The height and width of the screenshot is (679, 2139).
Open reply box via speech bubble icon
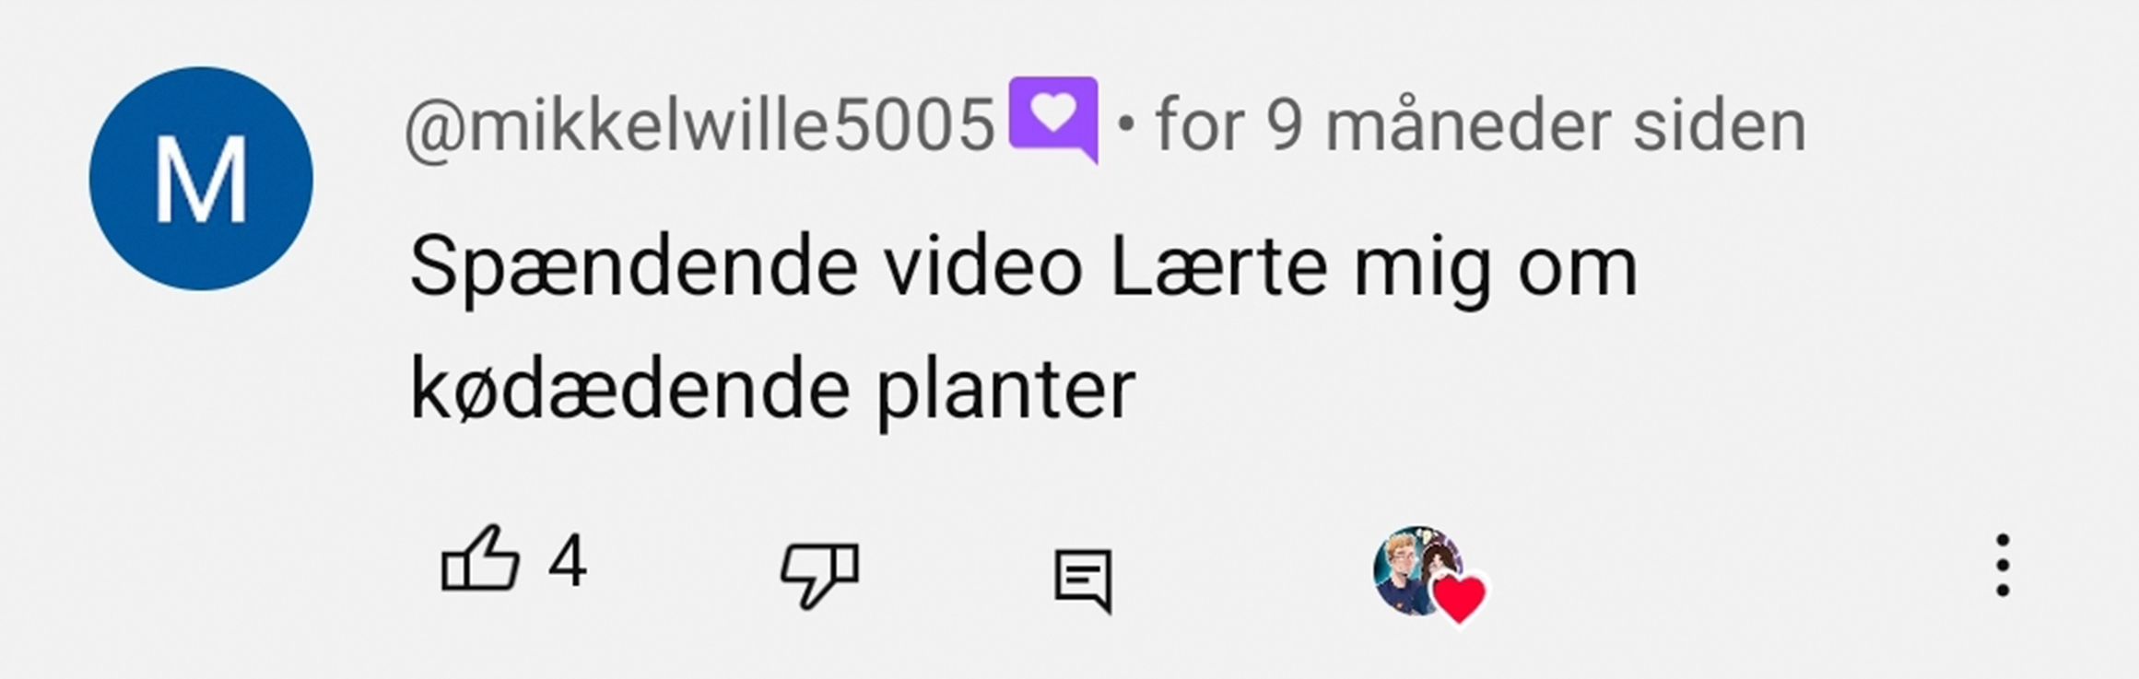pos(1083,581)
